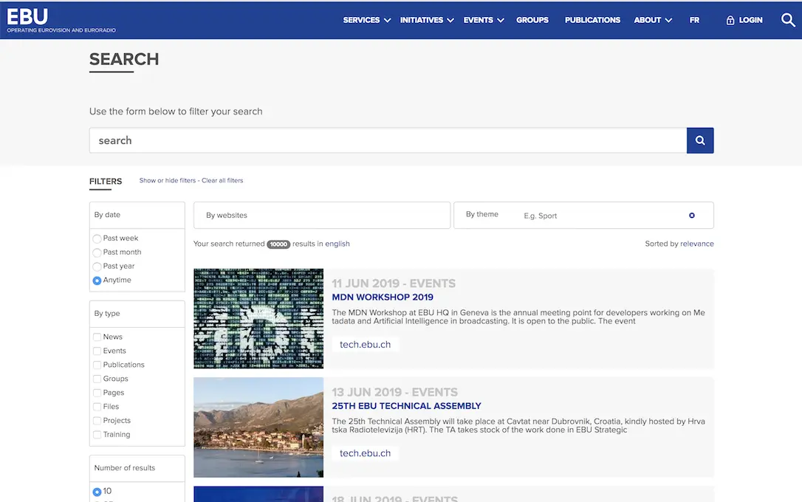Check the Publications type filter
The height and width of the screenshot is (502, 802).
[x=97, y=365]
